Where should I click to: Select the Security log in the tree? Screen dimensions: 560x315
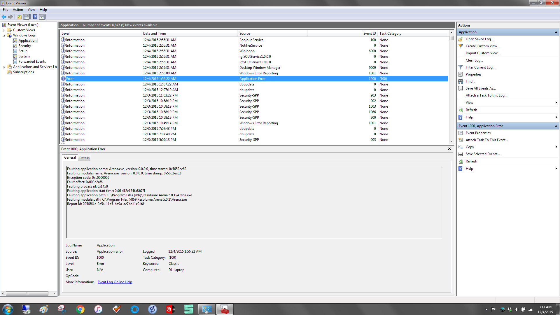24,46
